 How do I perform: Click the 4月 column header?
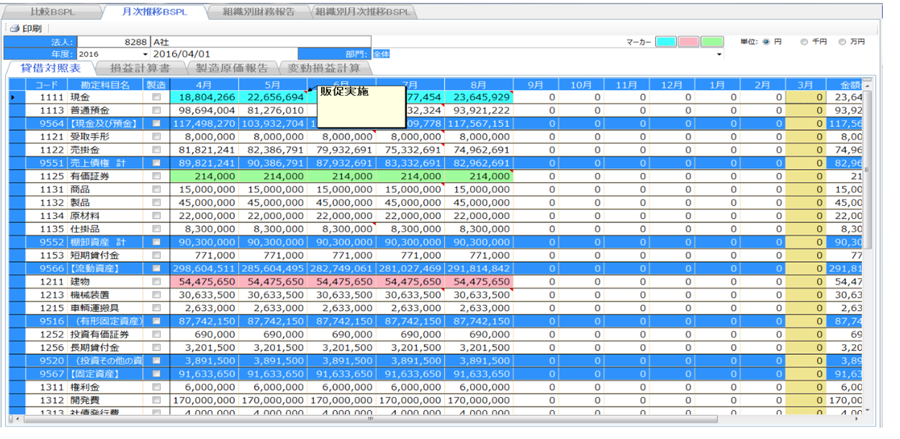click(x=204, y=84)
